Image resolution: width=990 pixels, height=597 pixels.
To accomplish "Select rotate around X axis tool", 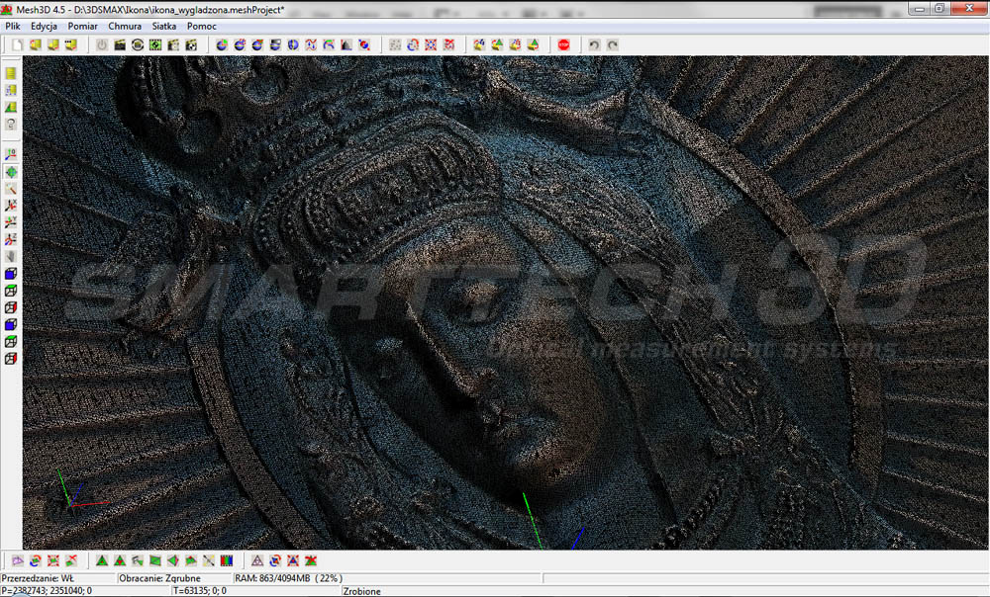I will (x=11, y=206).
